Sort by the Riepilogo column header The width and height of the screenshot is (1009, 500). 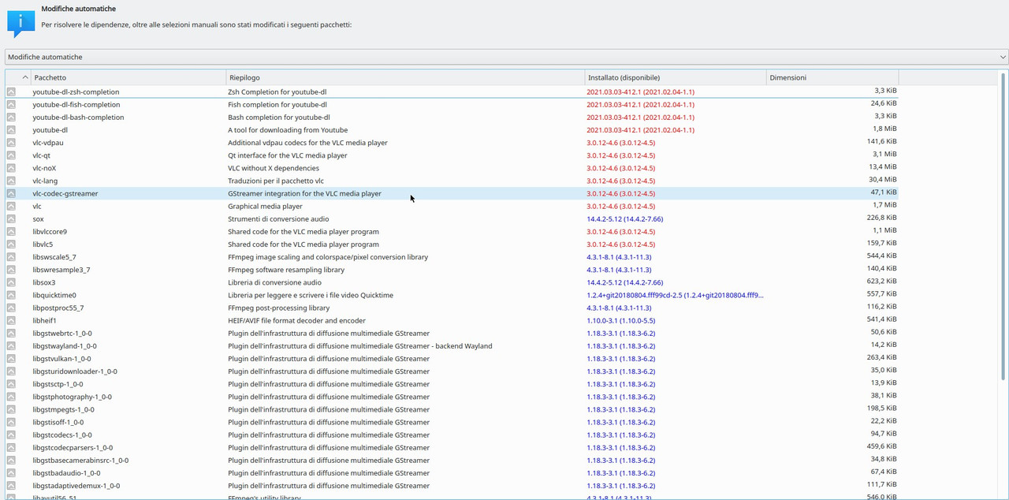coord(405,77)
